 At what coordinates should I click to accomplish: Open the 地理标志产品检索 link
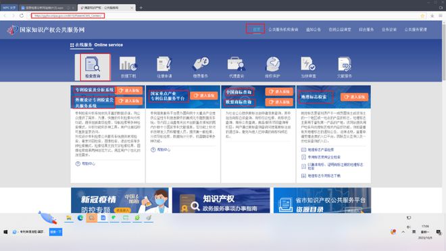[320, 150]
